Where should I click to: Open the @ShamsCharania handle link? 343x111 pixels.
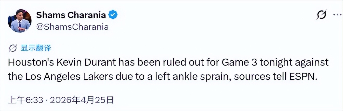click(72, 27)
